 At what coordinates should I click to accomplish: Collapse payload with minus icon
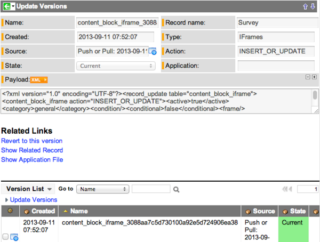click(308, 77)
